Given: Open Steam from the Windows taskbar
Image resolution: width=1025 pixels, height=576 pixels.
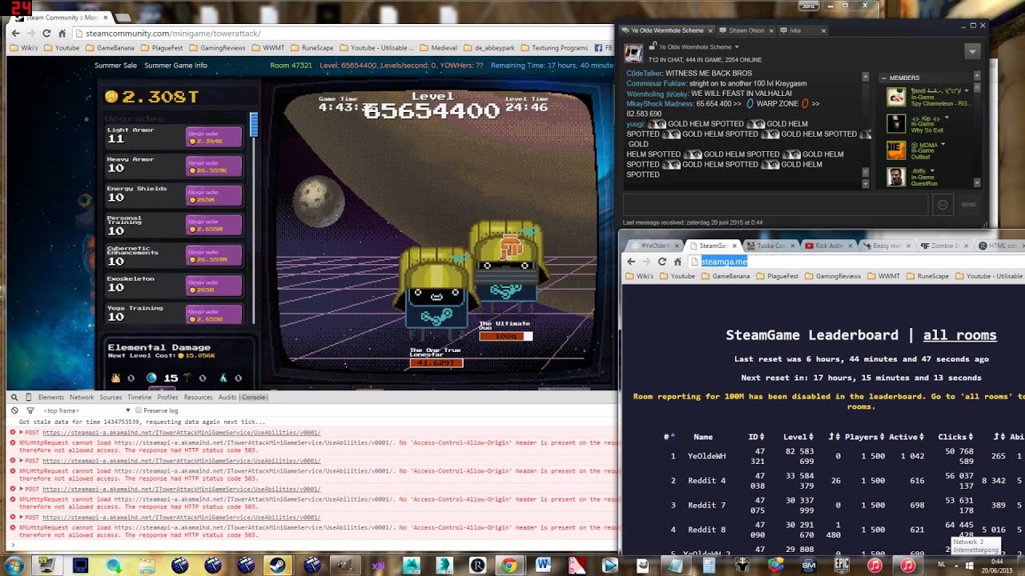Looking at the screenshot, I should (x=279, y=565).
